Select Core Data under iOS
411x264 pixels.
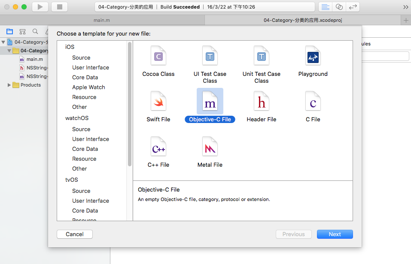[x=85, y=78]
